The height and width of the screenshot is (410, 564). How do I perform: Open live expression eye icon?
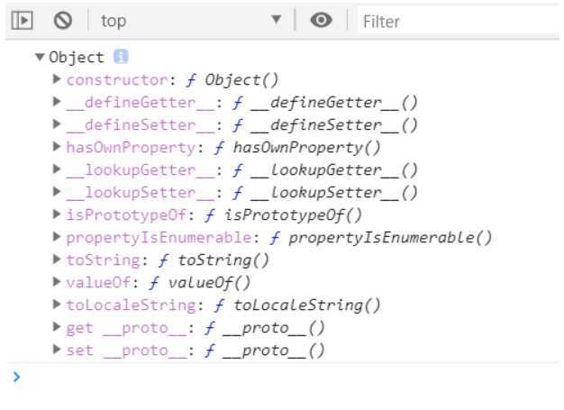321,21
